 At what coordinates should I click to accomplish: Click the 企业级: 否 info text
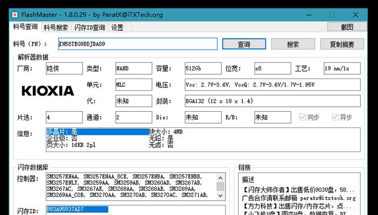pyautogui.click(x=62, y=139)
